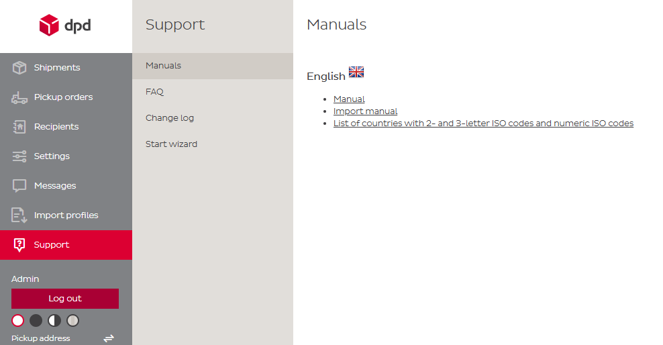Click the UK flag beside English
The image size is (663, 345).
coord(356,72)
